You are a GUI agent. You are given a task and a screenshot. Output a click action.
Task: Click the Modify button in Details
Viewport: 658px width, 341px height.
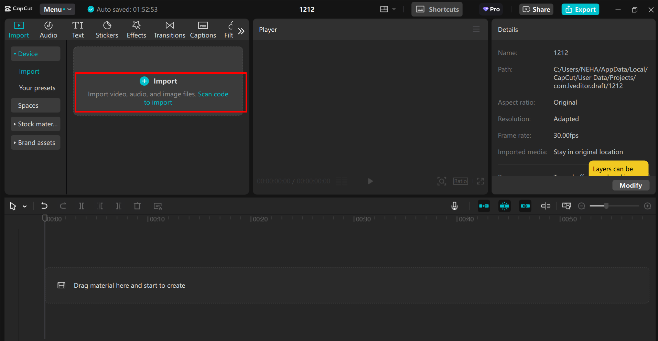click(x=631, y=185)
